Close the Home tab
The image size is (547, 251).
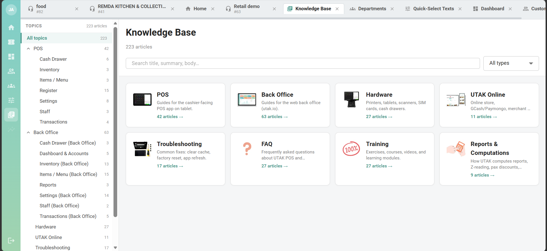tap(213, 9)
